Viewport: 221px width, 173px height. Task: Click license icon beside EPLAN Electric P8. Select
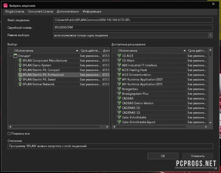point(20,79)
